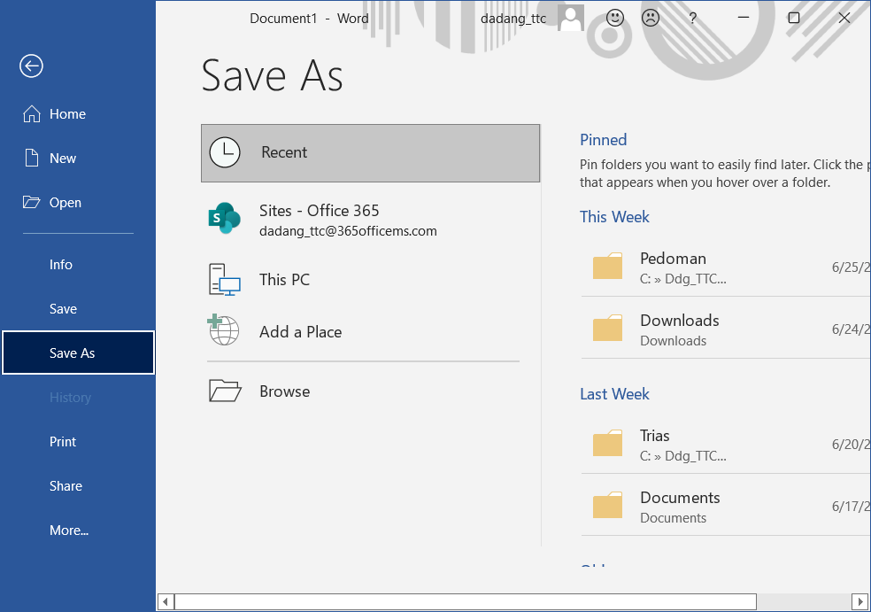The width and height of the screenshot is (871, 612).
Task: Open the Home page in sidebar
Action: tap(67, 114)
